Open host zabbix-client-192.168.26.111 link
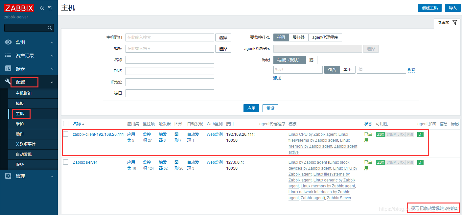This screenshot has height=215, width=462. (98, 134)
